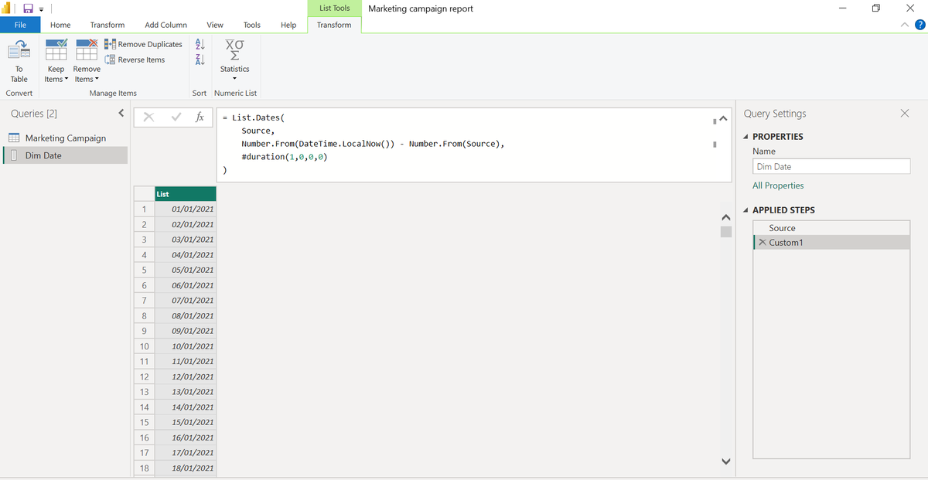Viewport: 928px width, 480px height.
Task: Select cell 12/01/2021
Action: (185, 376)
